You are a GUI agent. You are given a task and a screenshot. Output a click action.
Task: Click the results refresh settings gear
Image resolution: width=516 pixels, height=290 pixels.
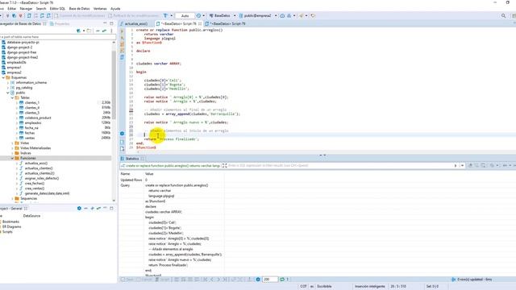point(258,280)
